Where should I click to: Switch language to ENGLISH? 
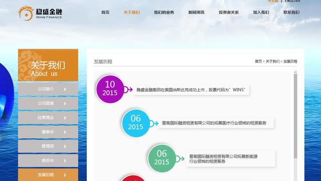pyautogui.click(x=292, y=1)
